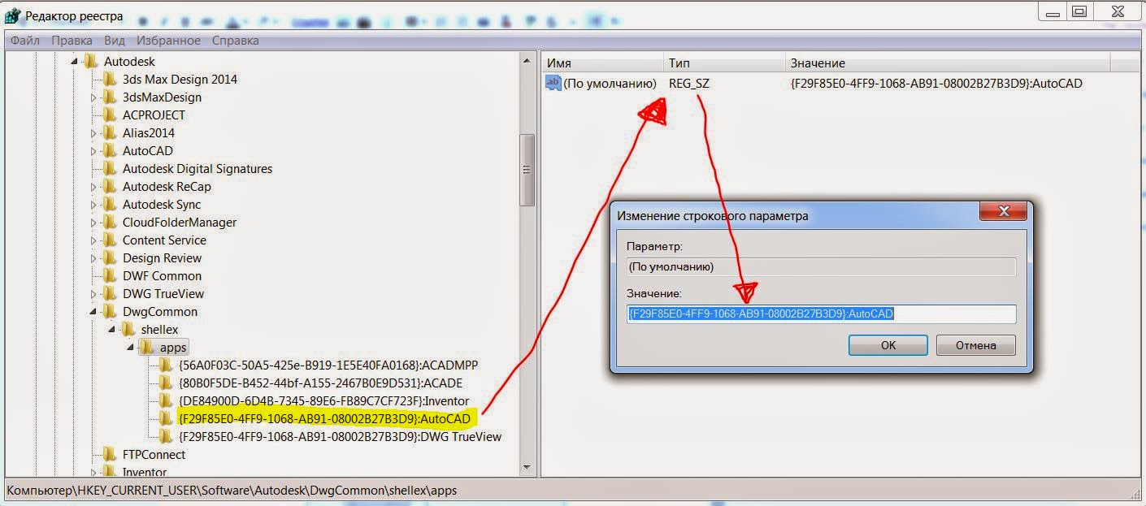1146x506 pixels.
Task: Click OK in the string parameter dialog
Action: point(888,344)
